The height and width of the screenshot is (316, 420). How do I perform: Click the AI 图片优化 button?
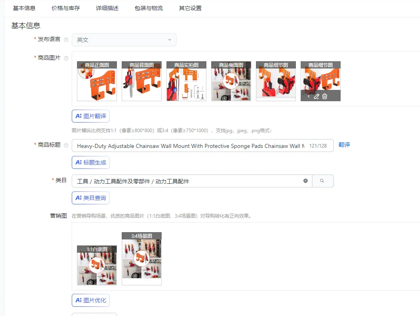pyautogui.click(x=91, y=300)
